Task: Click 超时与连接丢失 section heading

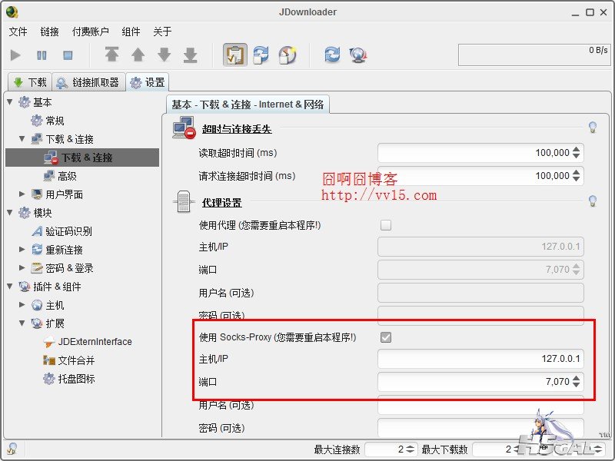Action: click(x=237, y=129)
